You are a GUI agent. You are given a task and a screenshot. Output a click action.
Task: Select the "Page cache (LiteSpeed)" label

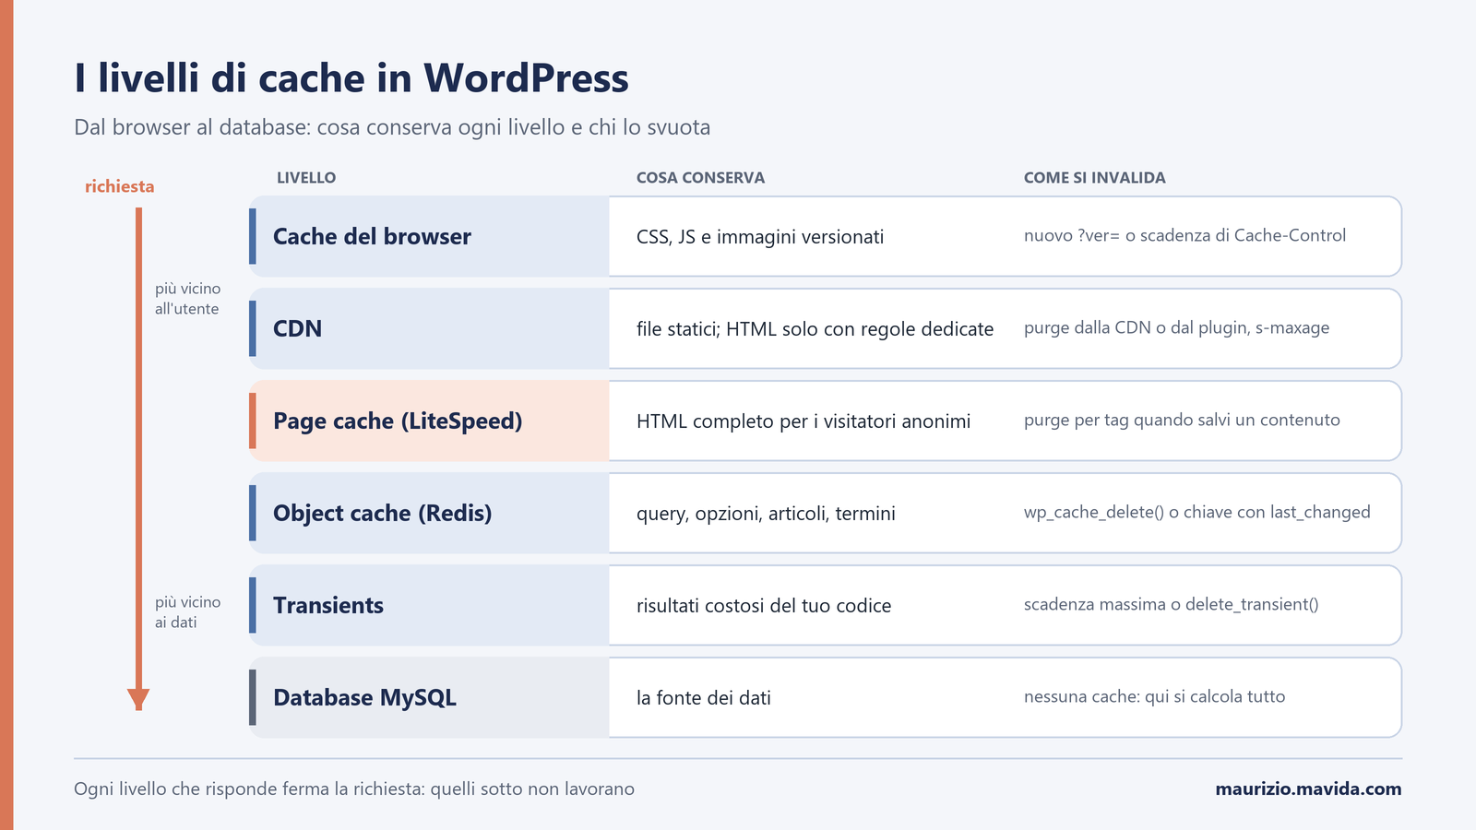pyautogui.click(x=398, y=421)
